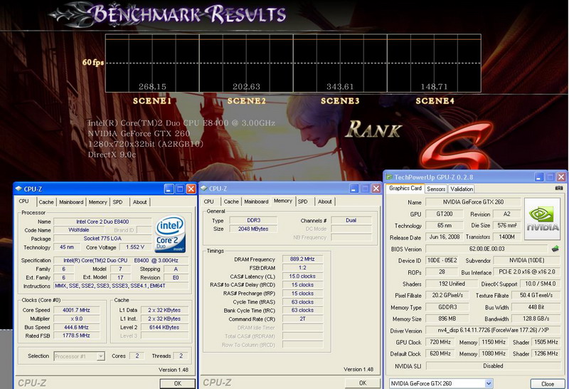
Task: Click the memory Size value 2048 MBytes
Action: point(253,229)
